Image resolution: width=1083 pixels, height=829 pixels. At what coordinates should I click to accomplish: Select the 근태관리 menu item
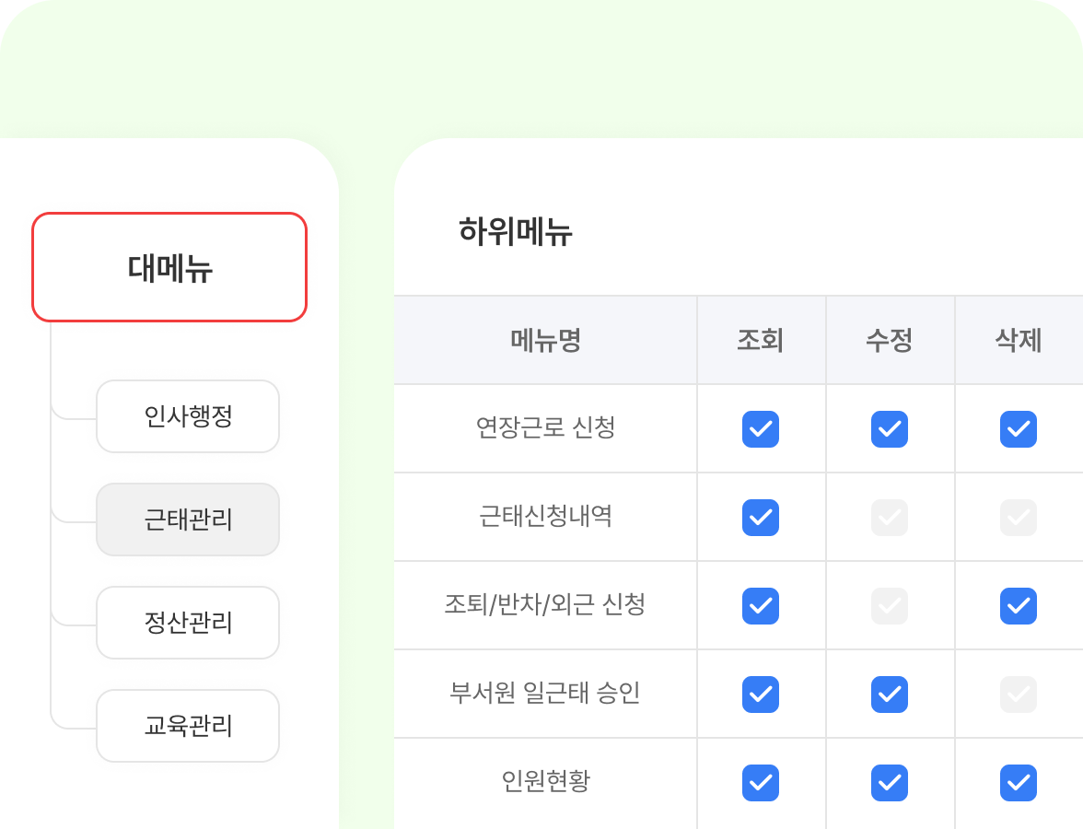(187, 520)
